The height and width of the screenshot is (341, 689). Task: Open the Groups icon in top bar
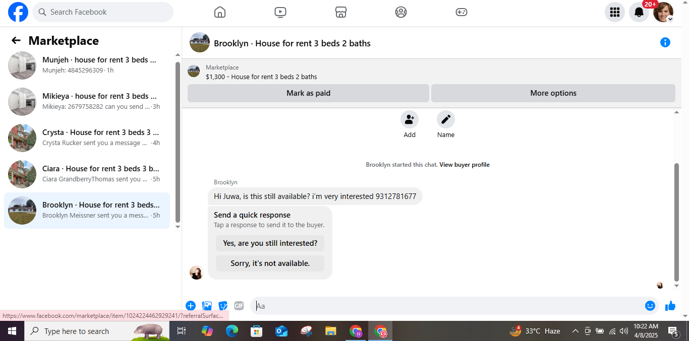point(401,12)
